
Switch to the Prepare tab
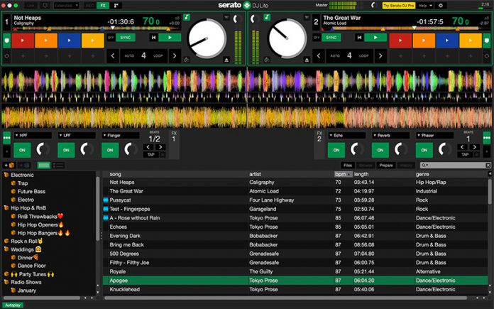click(386, 165)
